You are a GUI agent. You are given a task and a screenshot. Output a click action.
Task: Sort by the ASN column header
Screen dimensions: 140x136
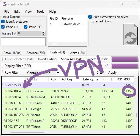click(x=54, y=79)
